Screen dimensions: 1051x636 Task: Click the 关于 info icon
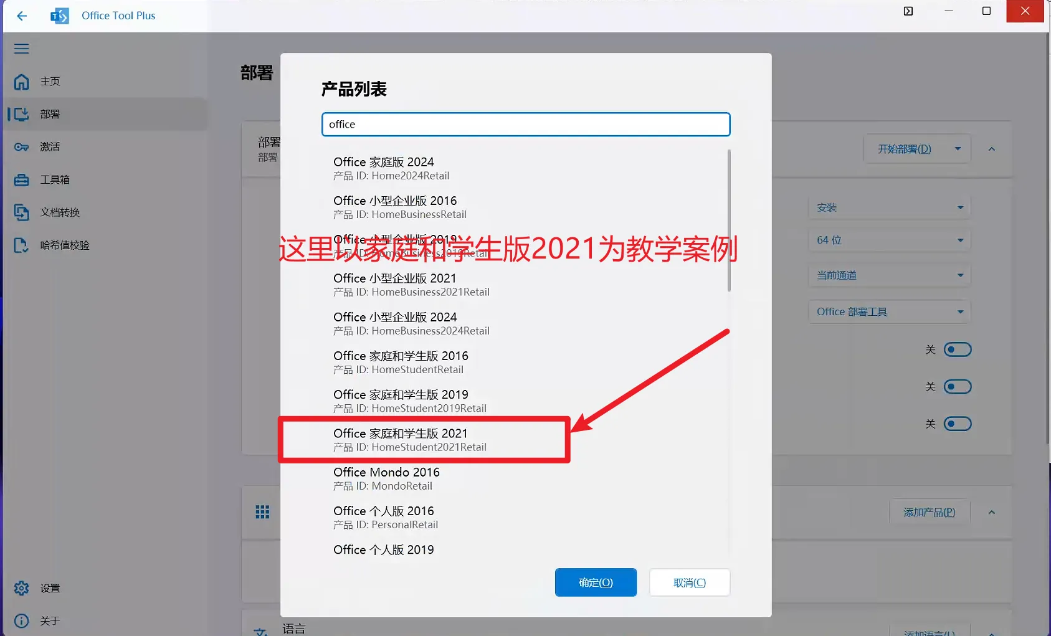[x=22, y=621]
